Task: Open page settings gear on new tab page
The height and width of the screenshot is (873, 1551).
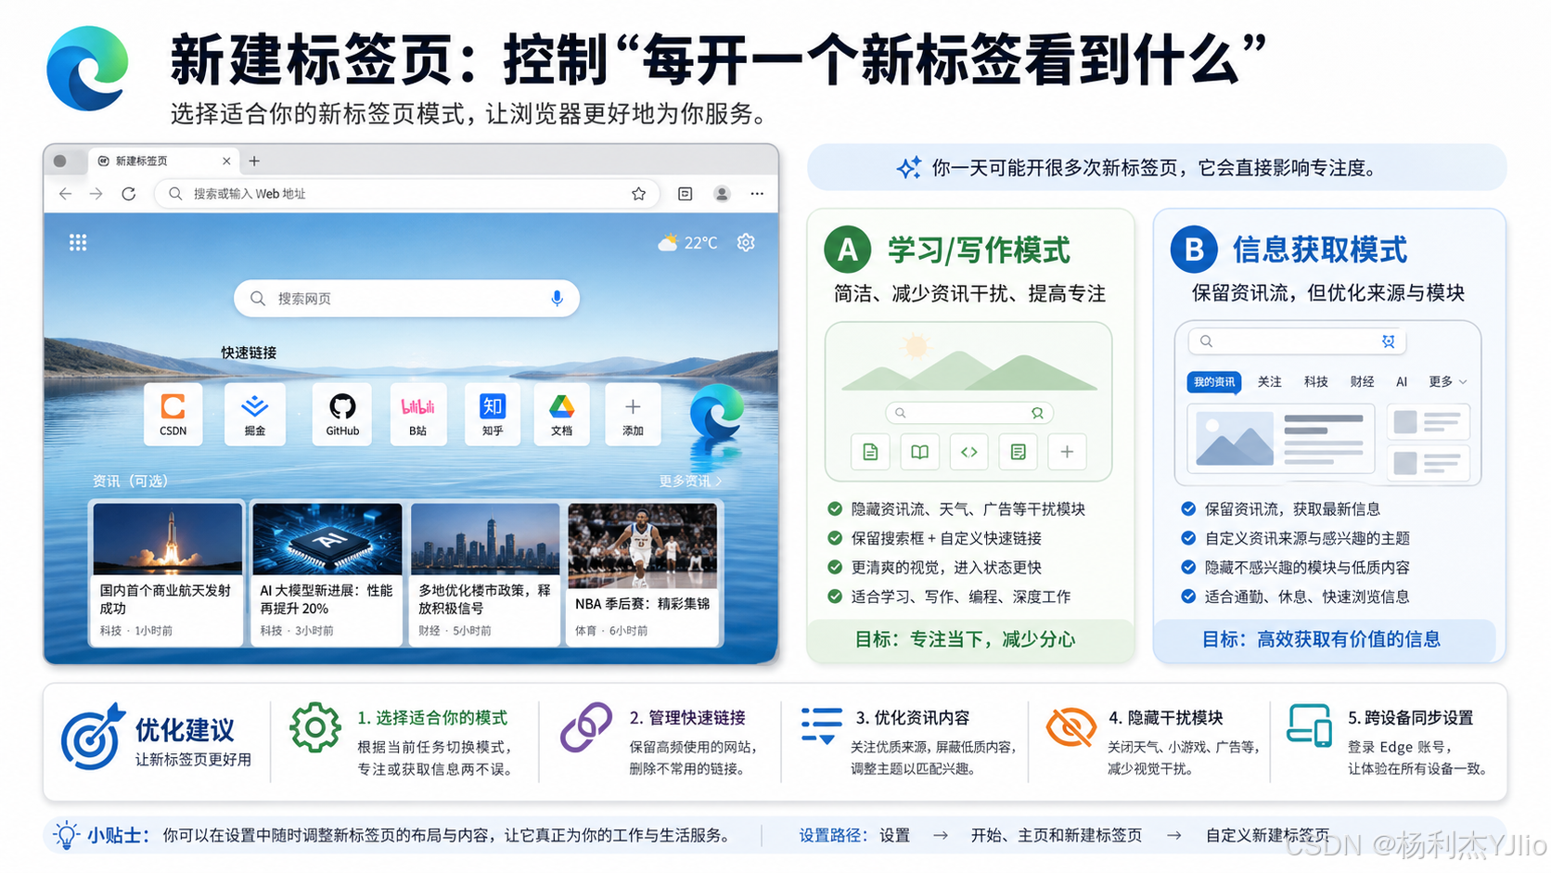Action: [x=746, y=242]
